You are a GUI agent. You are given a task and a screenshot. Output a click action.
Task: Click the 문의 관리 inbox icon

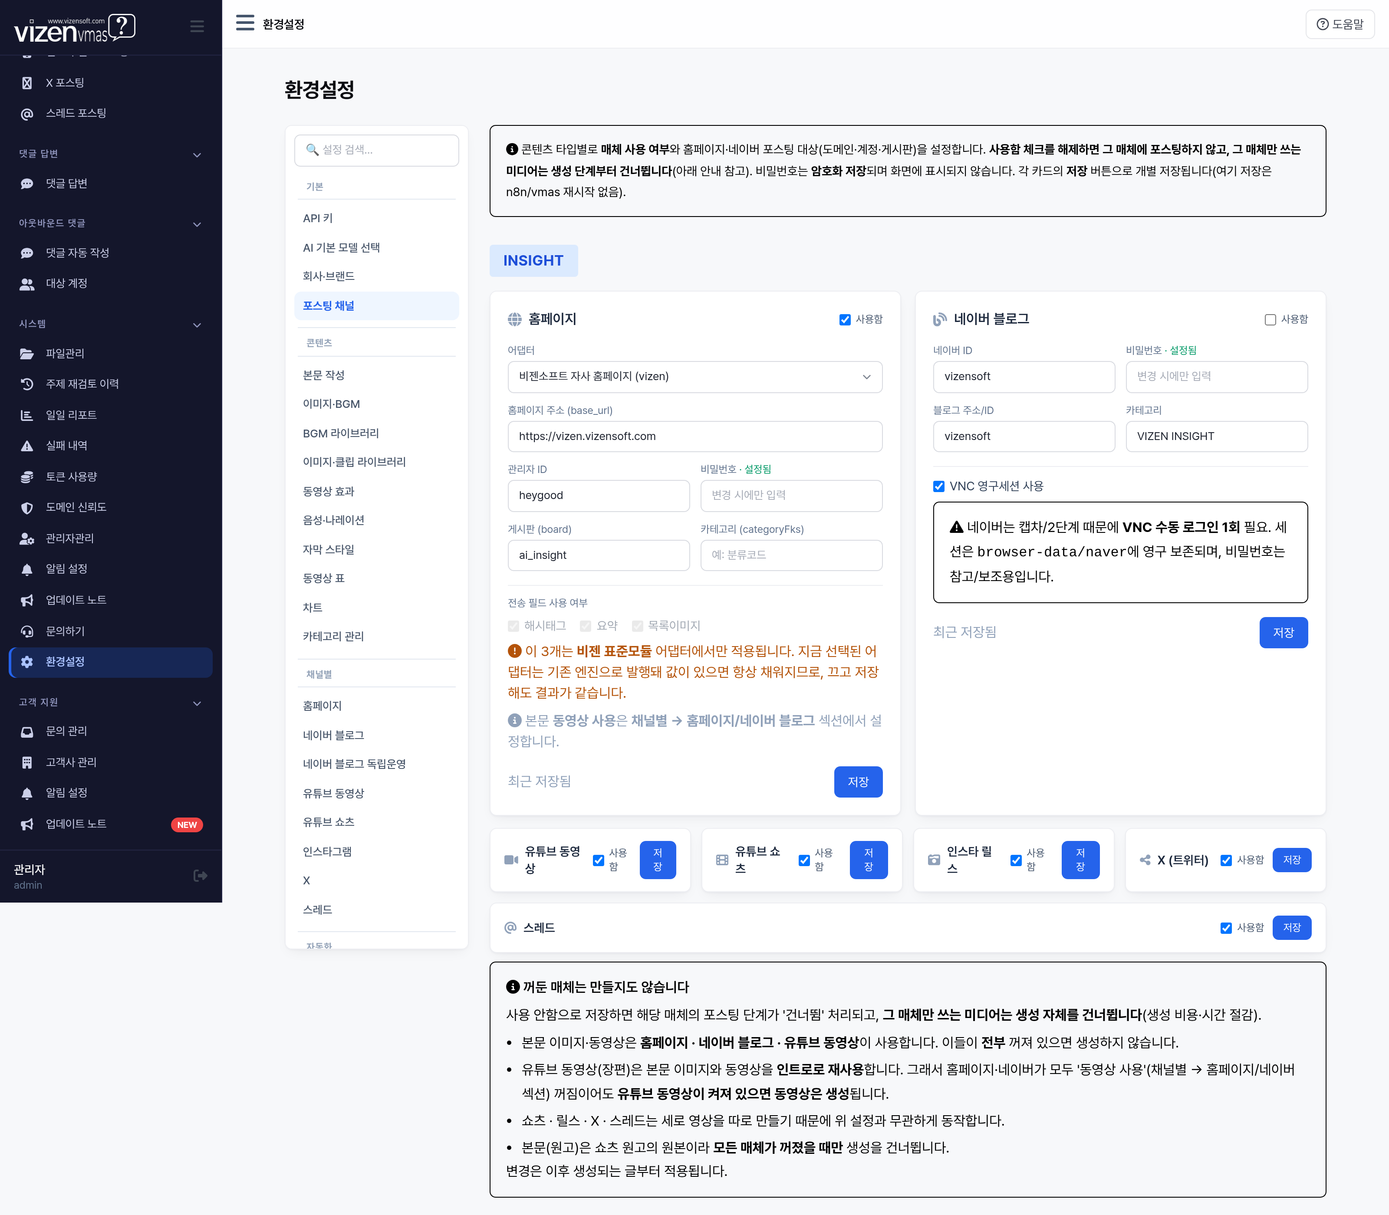(27, 732)
